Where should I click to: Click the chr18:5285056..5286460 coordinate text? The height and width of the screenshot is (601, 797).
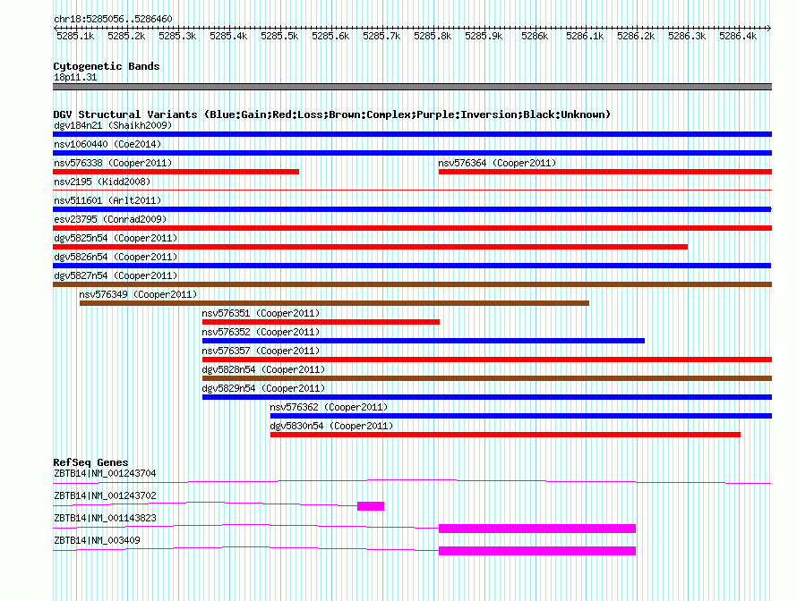[x=113, y=19]
